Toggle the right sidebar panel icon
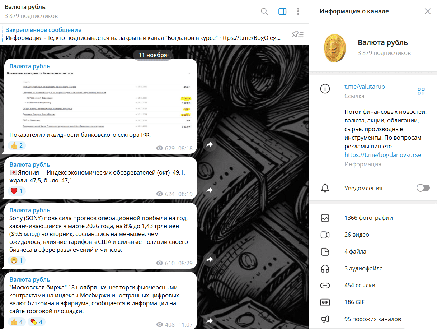The height and width of the screenshot is (329, 437). [282, 11]
